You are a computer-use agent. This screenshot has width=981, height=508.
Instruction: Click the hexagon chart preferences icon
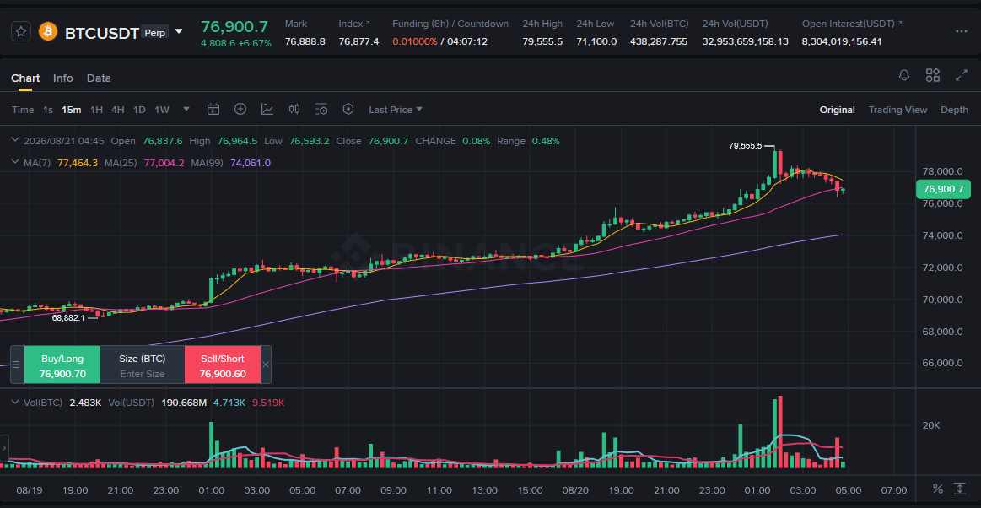[x=348, y=109]
